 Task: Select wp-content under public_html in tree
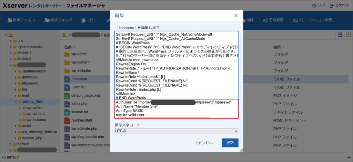click(x=36, y=114)
